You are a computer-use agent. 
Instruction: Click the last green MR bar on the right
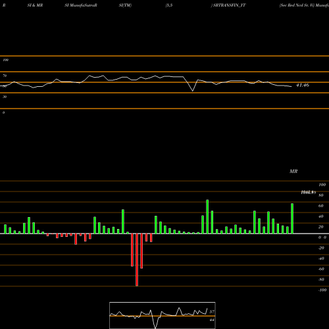(292, 218)
